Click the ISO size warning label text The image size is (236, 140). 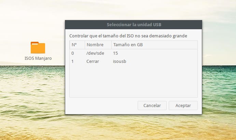tap(128, 36)
